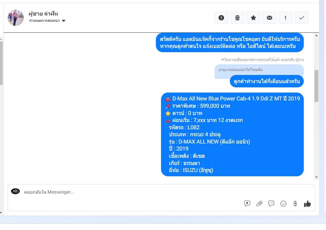Click the Baht payment request icon
The image size is (326, 230).
(x=295, y=204)
